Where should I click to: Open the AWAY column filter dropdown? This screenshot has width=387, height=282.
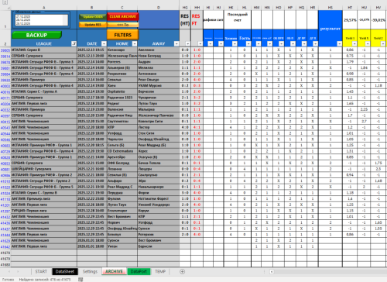pyautogui.click(x=176, y=43)
